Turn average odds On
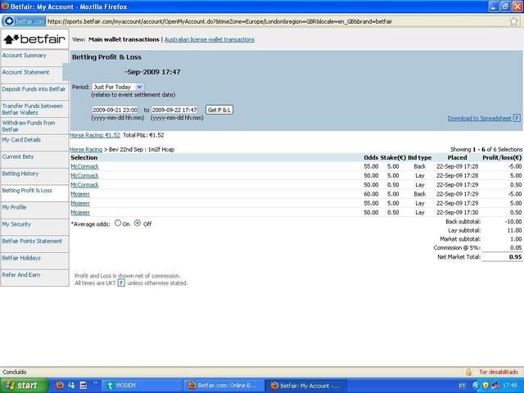524x393 pixels. [118, 223]
